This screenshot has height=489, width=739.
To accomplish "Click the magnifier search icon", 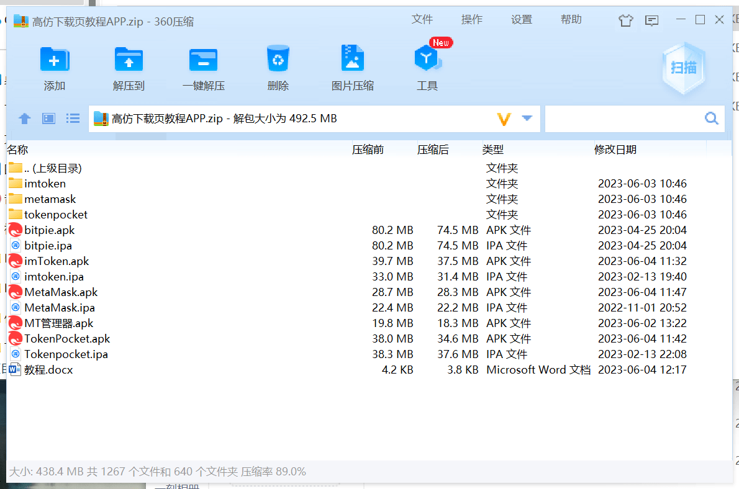I will (711, 119).
